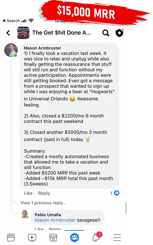Open the Mason Armbruster mention link
This screenshot has width=153, height=245.
coord(55,220)
